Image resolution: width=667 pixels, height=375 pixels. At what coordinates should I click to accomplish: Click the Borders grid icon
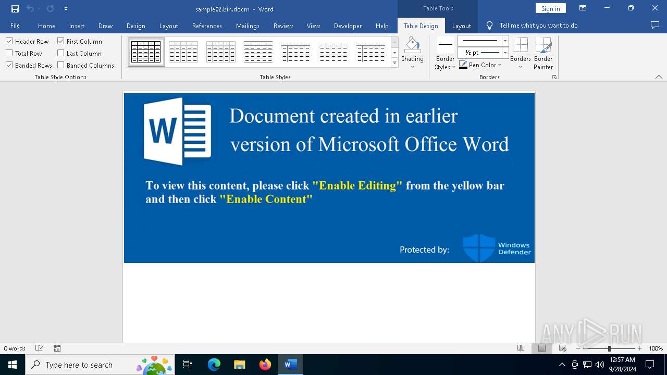[x=520, y=45]
